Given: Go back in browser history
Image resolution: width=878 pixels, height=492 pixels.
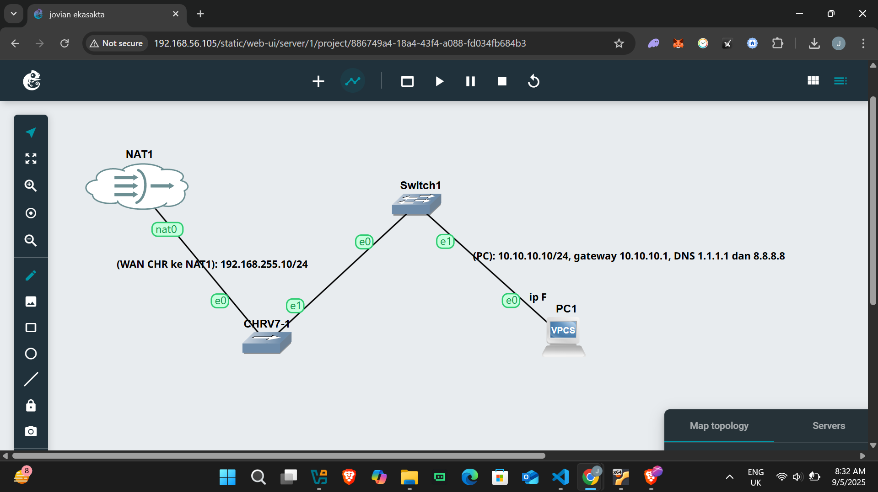Looking at the screenshot, I should (x=15, y=43).
